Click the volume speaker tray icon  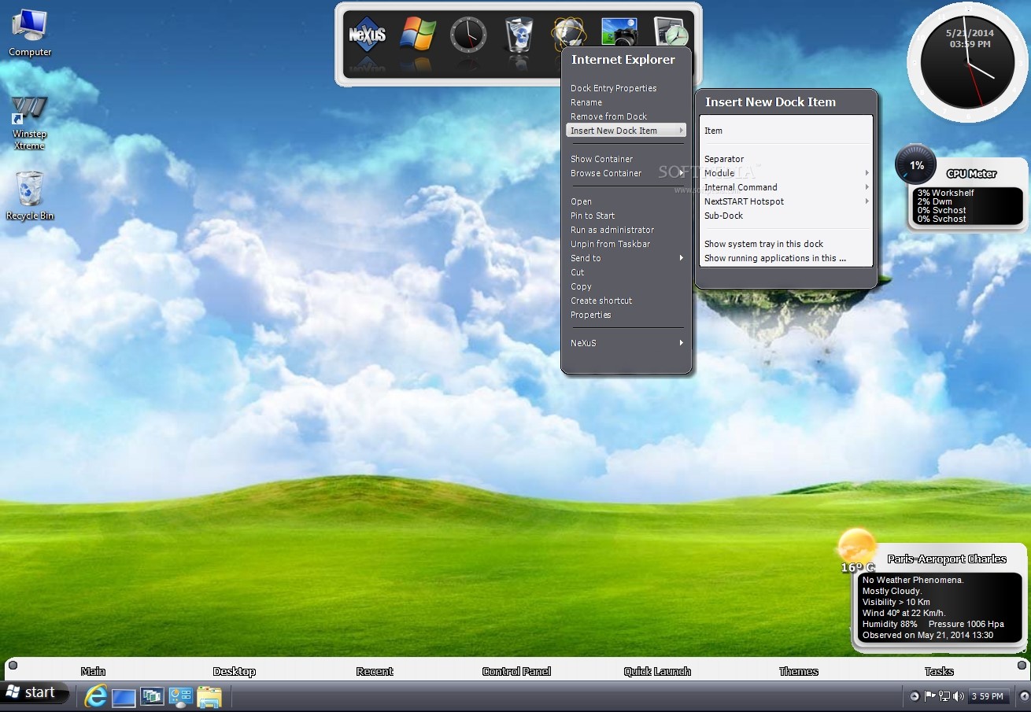click(959, 696)
